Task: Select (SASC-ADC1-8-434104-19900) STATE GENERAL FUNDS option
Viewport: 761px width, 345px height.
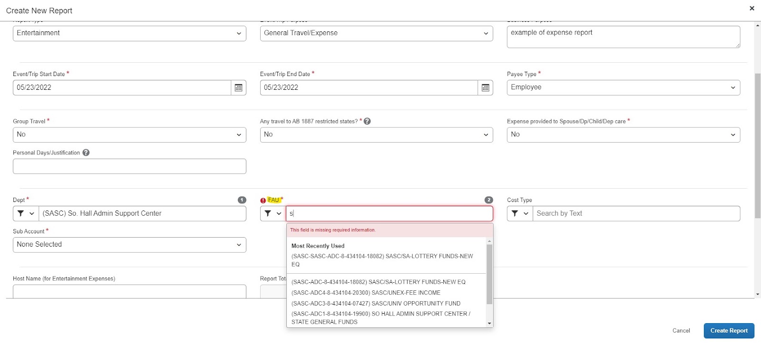Action: coord(386,317)
